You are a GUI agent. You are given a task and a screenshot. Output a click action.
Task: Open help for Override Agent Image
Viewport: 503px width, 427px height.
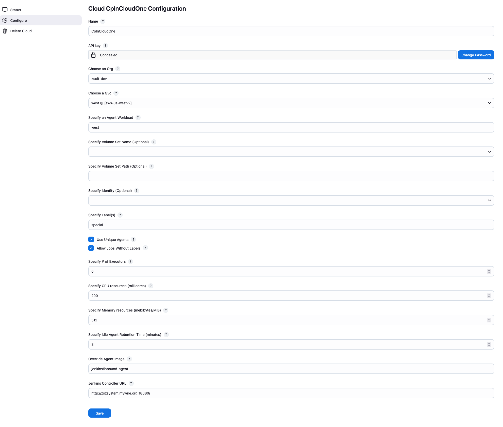coord(129,359)
